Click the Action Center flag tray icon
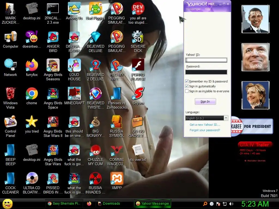This screenshot has height=209, width=279. pyautogui.click(x=218, y=204)
